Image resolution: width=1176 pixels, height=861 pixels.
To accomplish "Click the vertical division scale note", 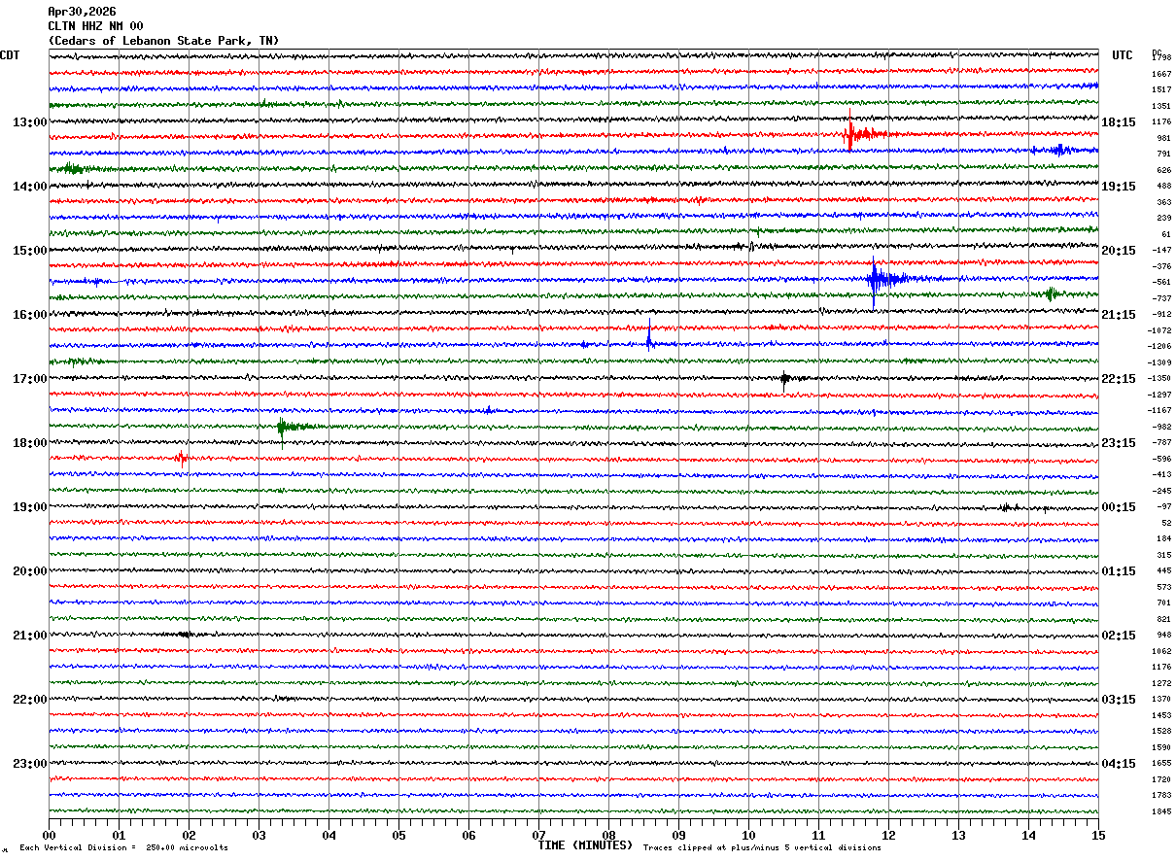I will [123, 847].
